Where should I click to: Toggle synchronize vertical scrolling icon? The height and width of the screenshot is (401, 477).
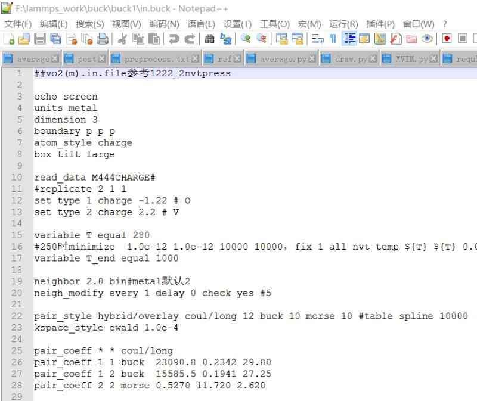(x=281, y=39)
